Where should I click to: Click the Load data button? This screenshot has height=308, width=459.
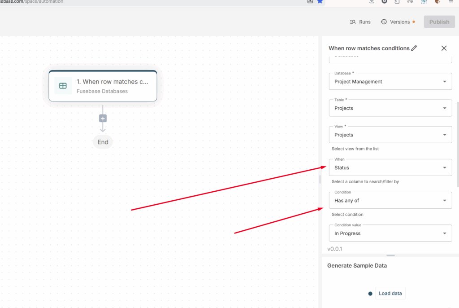click(390, 294)
